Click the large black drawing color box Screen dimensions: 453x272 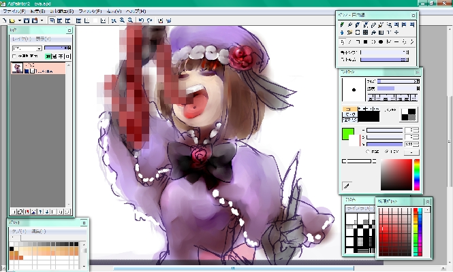coord(369,116)
